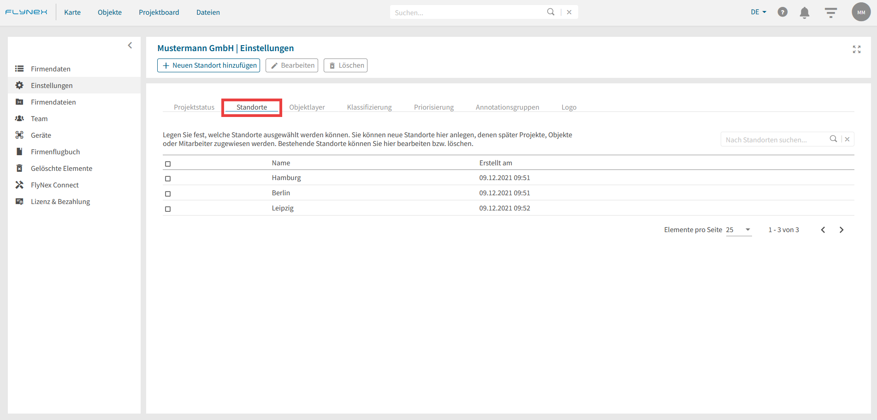This screenshot has width=877, height=420.
Task: Open the notifications bell
Action: 805,12
